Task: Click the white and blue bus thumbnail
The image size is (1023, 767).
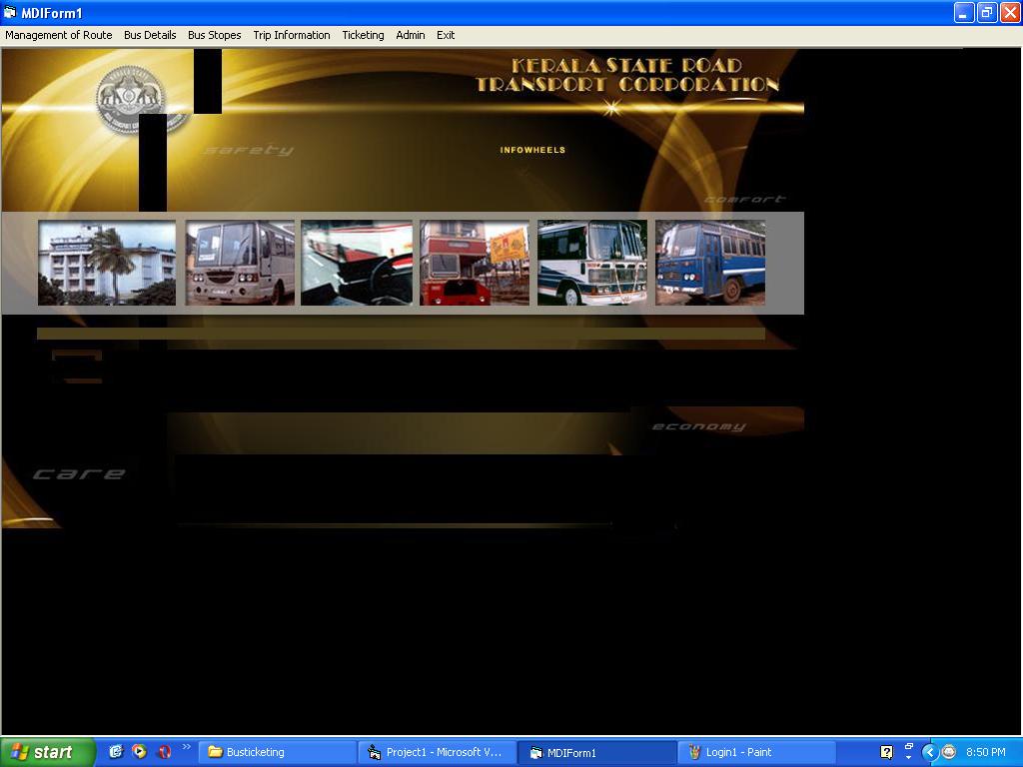Action: click(592, 263)
